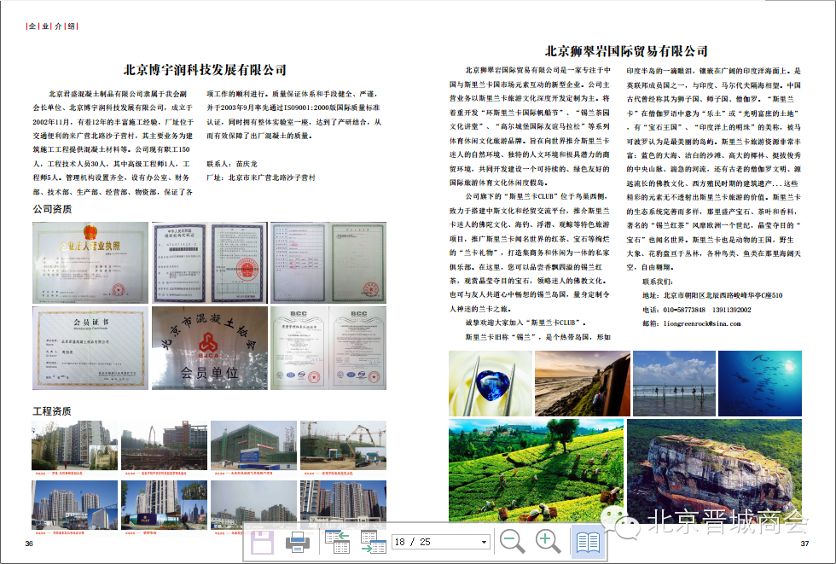This screenshot has width=836, height=564.
Task: Click the heading 北京博宇润科技发展有限公司
Action: coord(205,70)
